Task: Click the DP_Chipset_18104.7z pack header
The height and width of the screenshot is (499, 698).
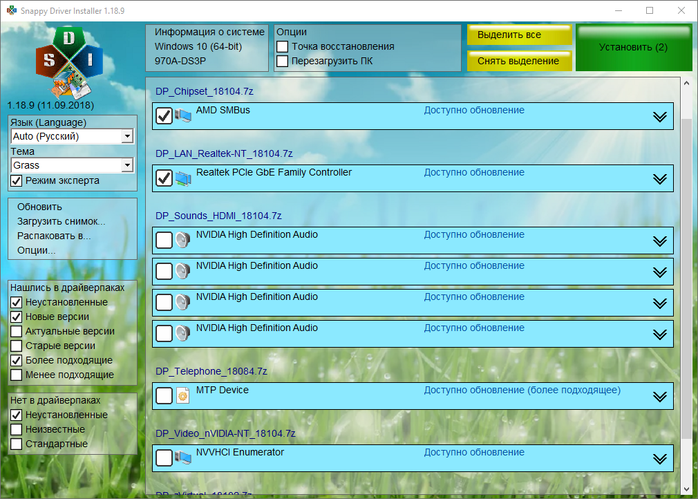Action: 205,91
